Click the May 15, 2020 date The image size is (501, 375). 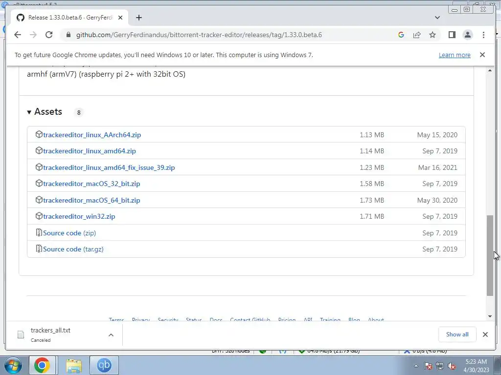point(437,135)
